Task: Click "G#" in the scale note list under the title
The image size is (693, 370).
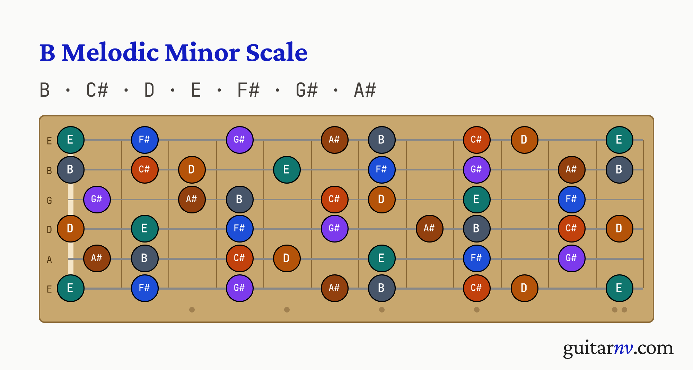Action: 307,90
